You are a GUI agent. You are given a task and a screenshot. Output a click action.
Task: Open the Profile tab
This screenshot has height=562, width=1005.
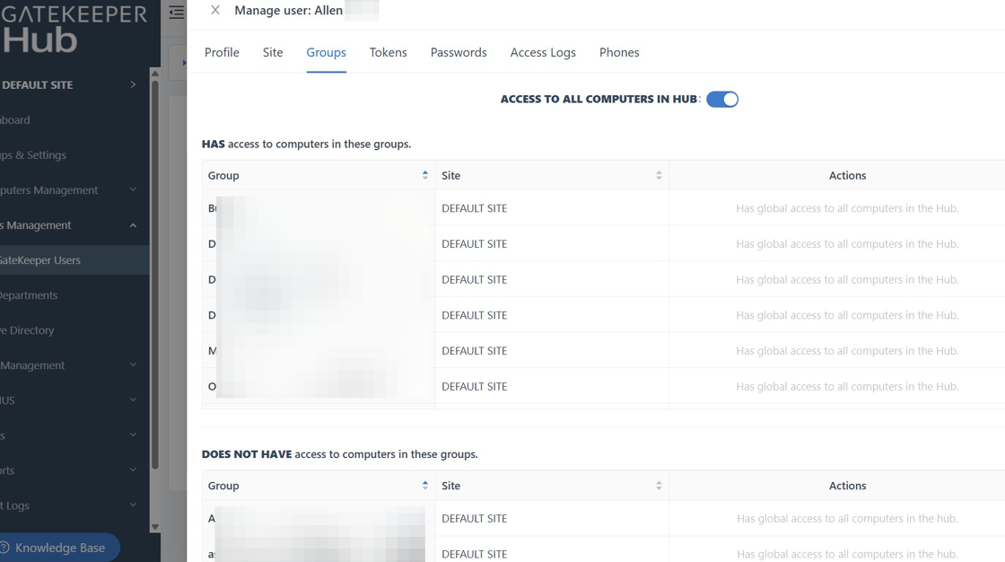[x=222, y=53]
